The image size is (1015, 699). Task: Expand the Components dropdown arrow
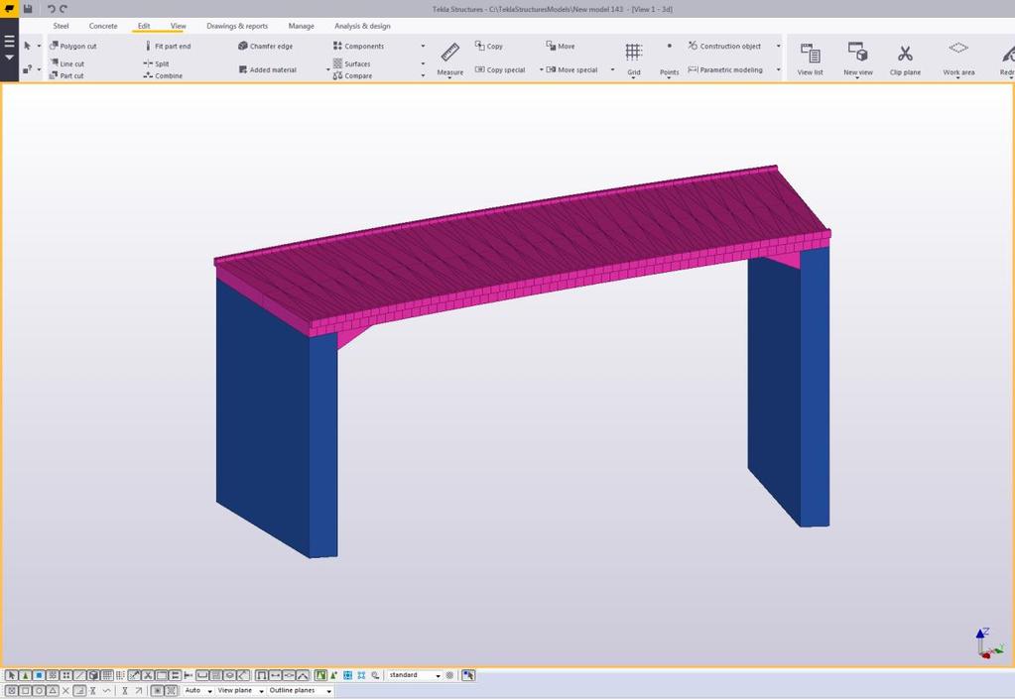point(423,46)
